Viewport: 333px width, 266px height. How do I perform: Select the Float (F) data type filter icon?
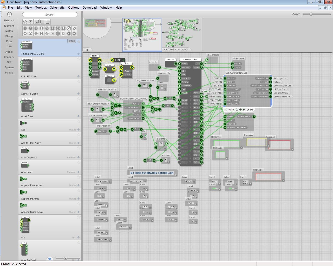tap(36, 28)
